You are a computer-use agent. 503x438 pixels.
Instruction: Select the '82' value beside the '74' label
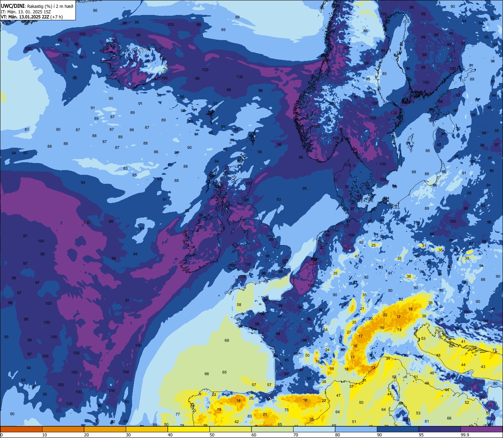tap(416, 328)
